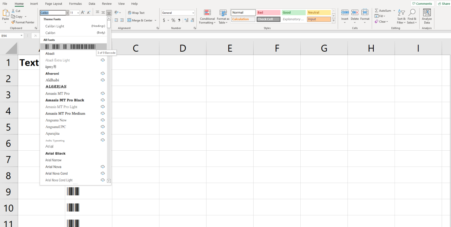Apply Percent Style to the selection
This screenshot has width=451, height=227.
(173, 20)
